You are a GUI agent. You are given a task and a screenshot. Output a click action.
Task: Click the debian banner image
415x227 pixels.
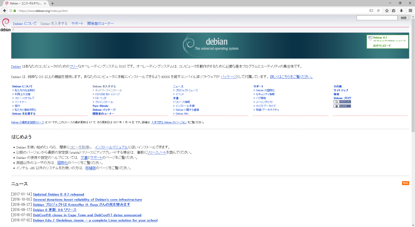click(210, 45)
